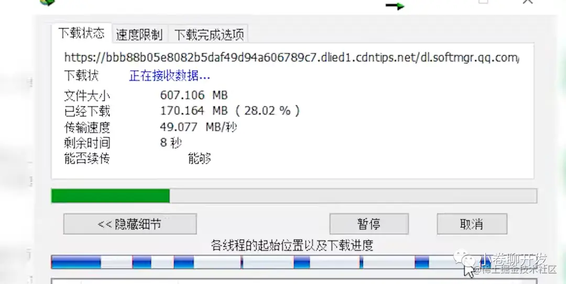Click the 607.106 MB file size value
Image resolution: width=566 pixels, height=284 pixels.
pos(194,95)
